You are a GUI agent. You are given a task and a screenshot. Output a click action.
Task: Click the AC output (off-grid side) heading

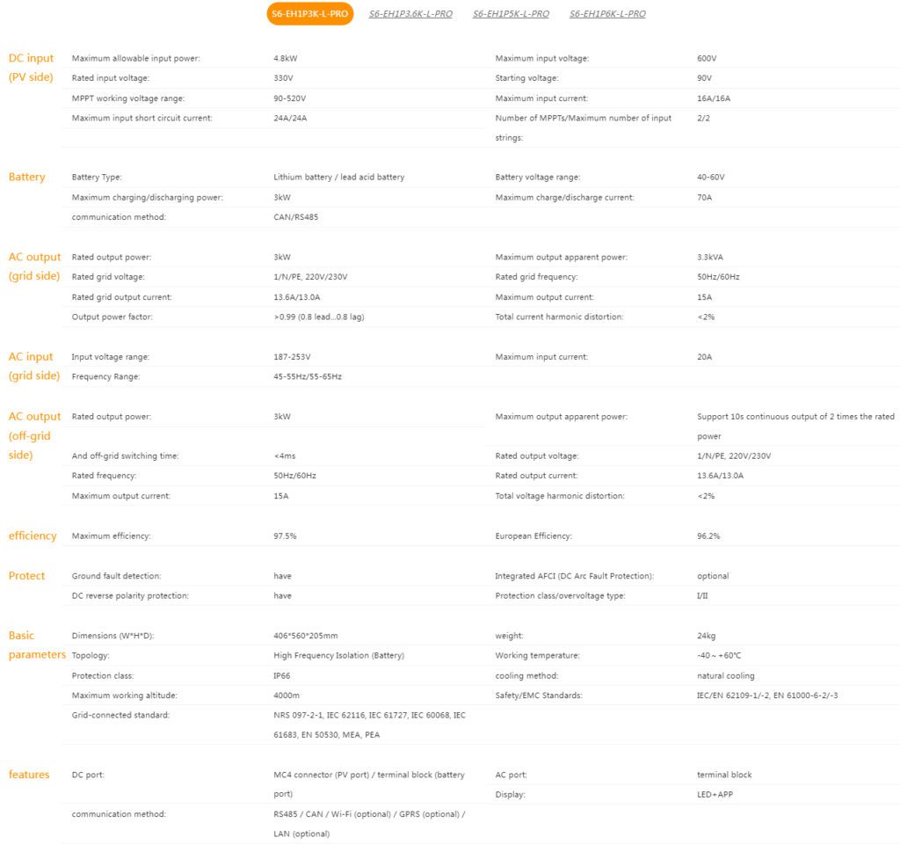click(34, 436)
